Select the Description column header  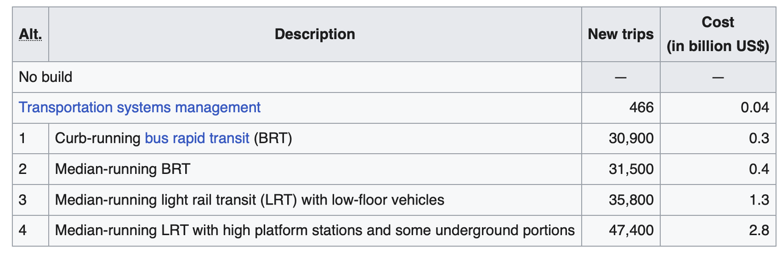(315, 34)
